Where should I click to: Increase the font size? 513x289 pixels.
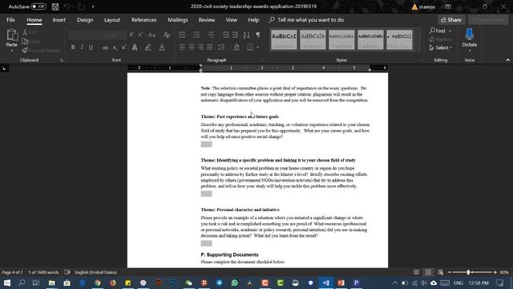coord(131,35)
